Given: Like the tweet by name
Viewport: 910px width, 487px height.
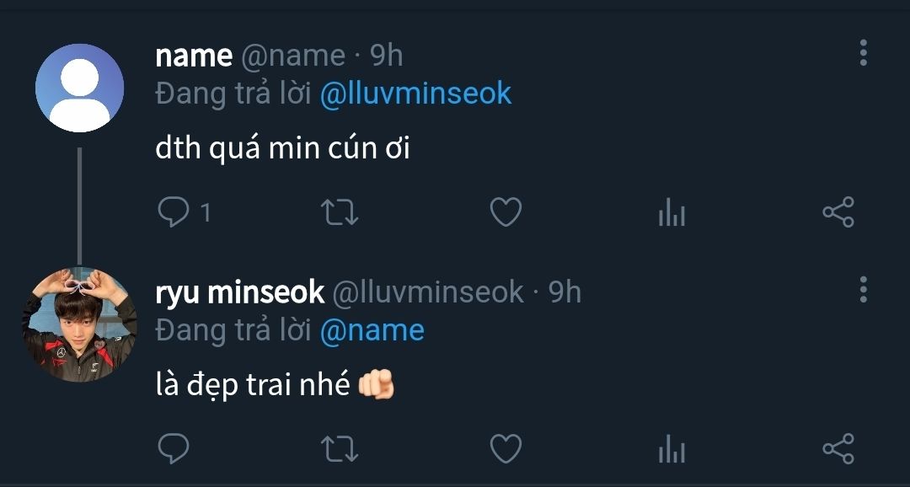Looking at the screenshot, I should [x=506, y=212].
